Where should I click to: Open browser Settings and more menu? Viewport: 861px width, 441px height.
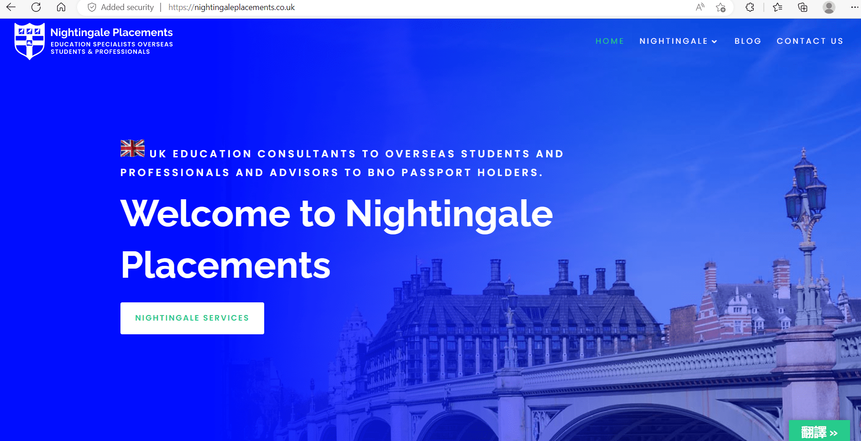855,7
